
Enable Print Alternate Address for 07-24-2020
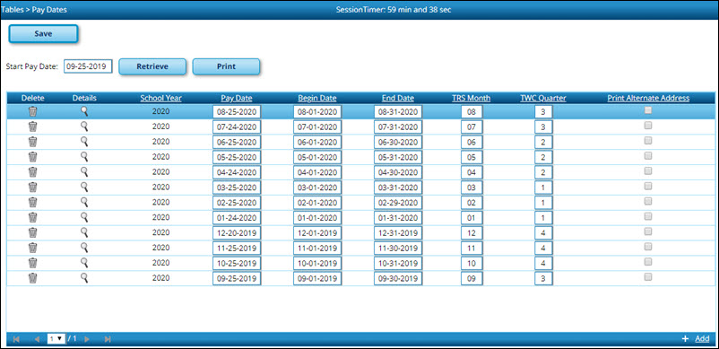point(648,126)
